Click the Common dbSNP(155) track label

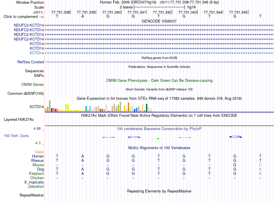tap(25, 93)
